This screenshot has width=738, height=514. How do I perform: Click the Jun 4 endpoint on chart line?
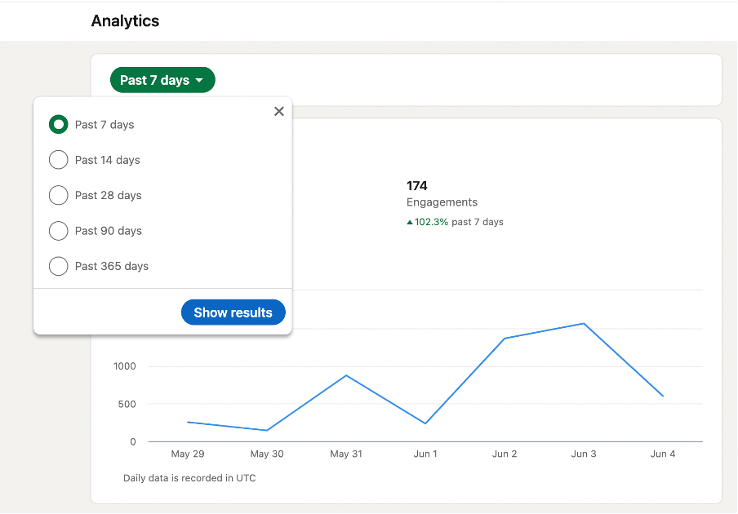663,396
